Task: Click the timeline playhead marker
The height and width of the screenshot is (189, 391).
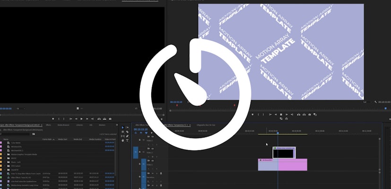Action: pos(278,133)
